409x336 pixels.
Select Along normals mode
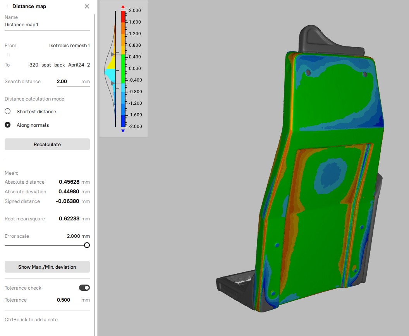pos(8,125)
